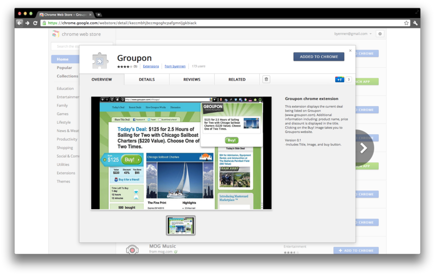Open Collections in the store sidebar
434x274 pixels.
coord(68,76)
